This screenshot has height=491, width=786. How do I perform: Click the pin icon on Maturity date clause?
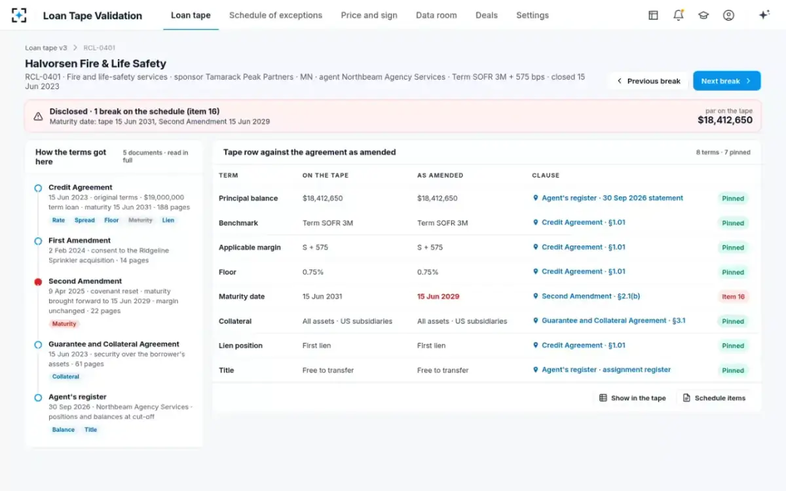point(536,296)
